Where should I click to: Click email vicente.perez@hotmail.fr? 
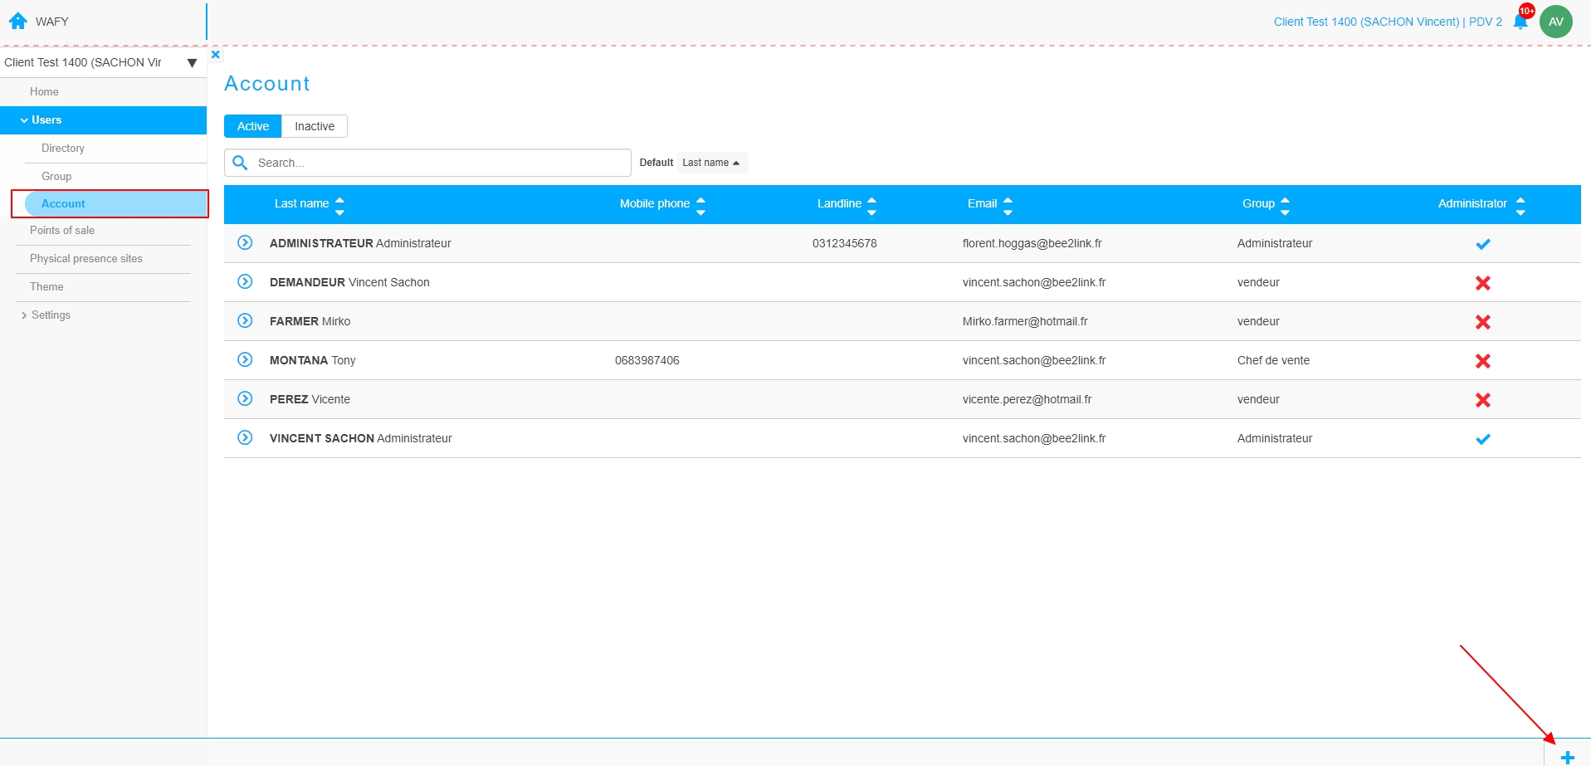click(1027, 399)
